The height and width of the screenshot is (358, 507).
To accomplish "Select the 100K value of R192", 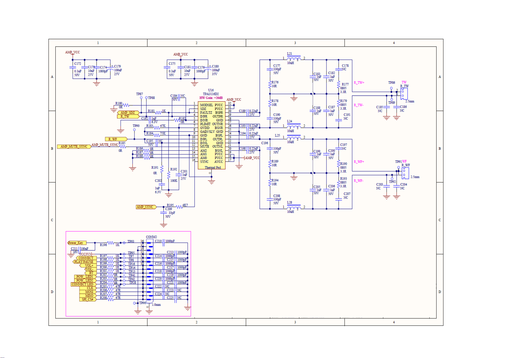I will point(174,181).
